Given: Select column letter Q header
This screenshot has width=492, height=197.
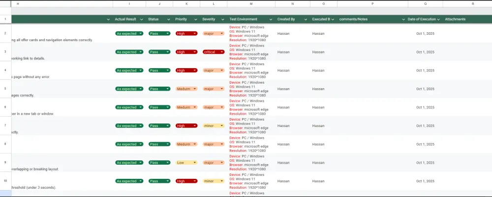Looking at the screenshot, I should click(426, 4).
